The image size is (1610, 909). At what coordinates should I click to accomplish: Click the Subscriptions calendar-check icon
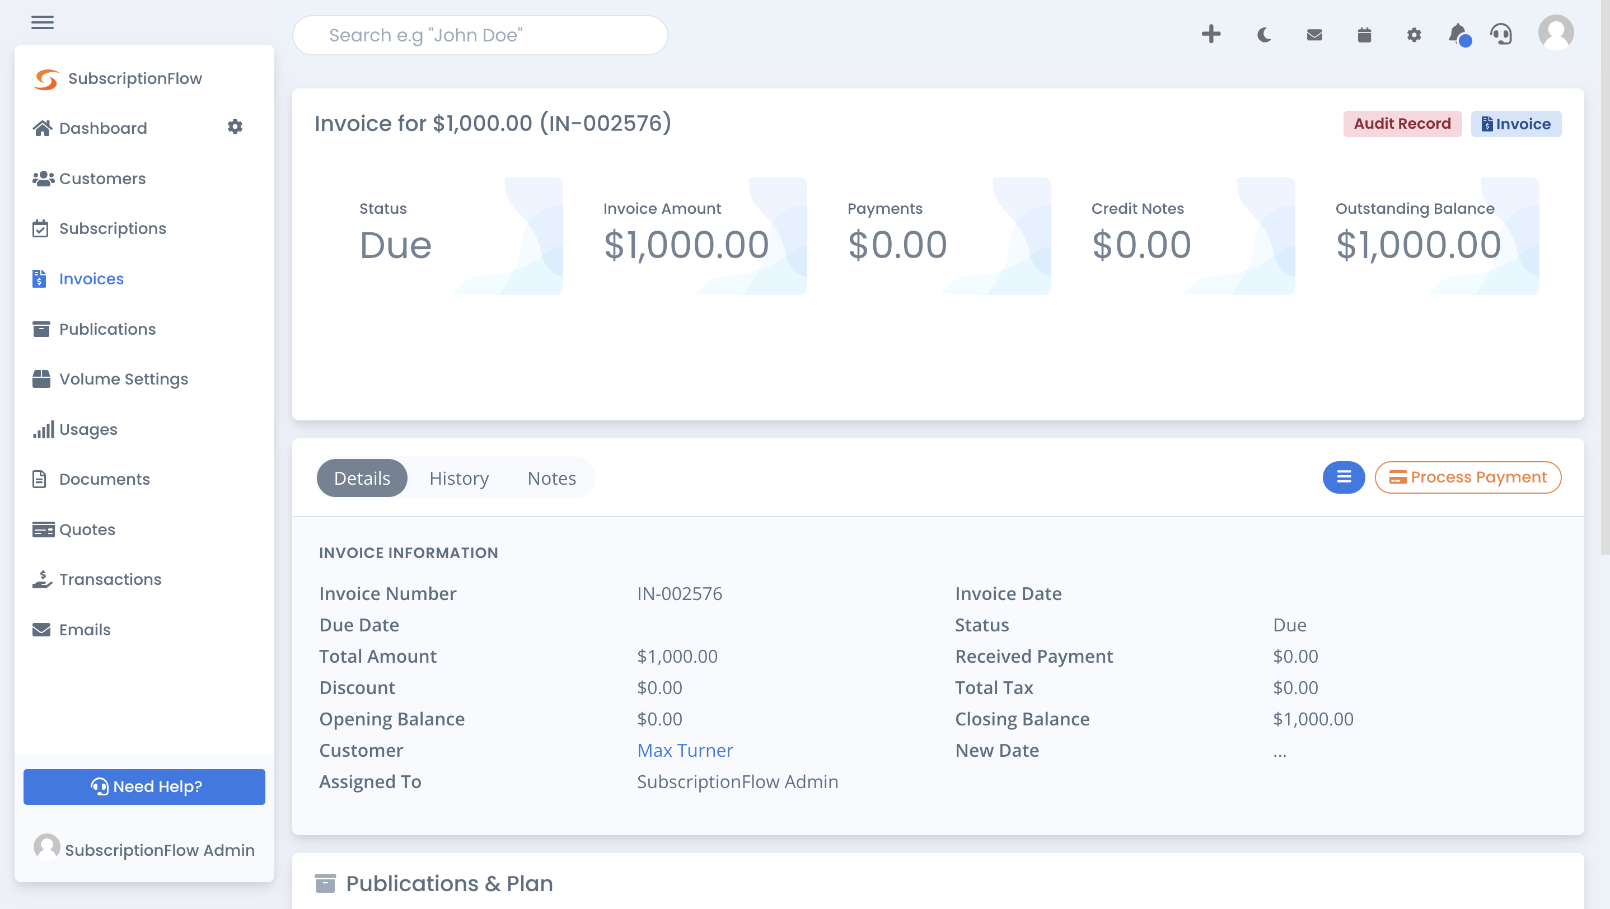coord(40,229)
